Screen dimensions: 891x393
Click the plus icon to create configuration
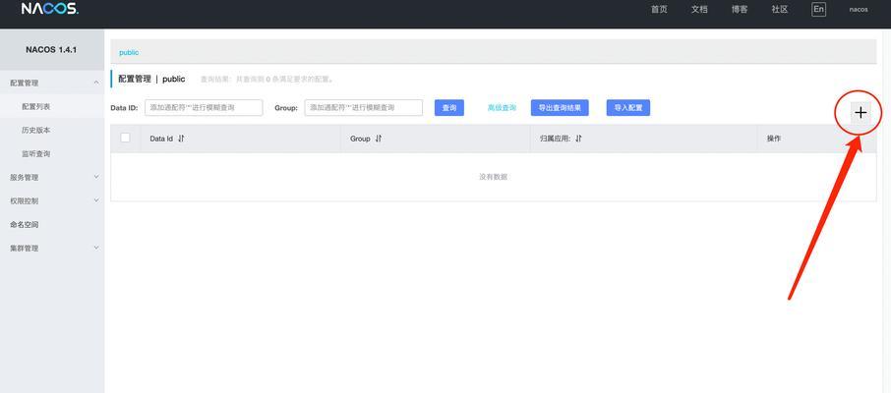(861, 113)
